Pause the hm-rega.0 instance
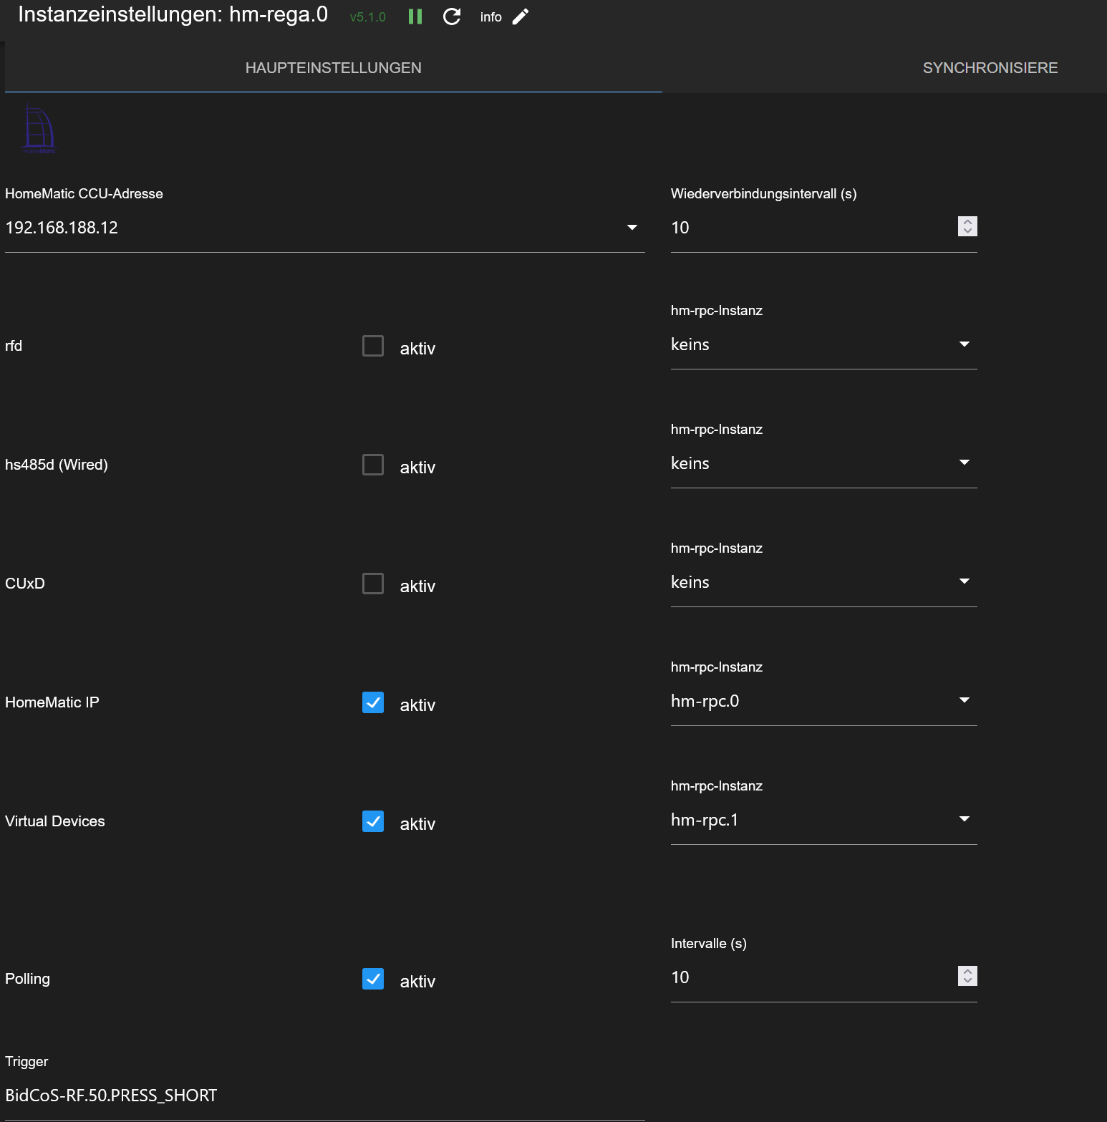Image resolution: width=1107 pixels, height=1122 pixels. tap(415, 16)
